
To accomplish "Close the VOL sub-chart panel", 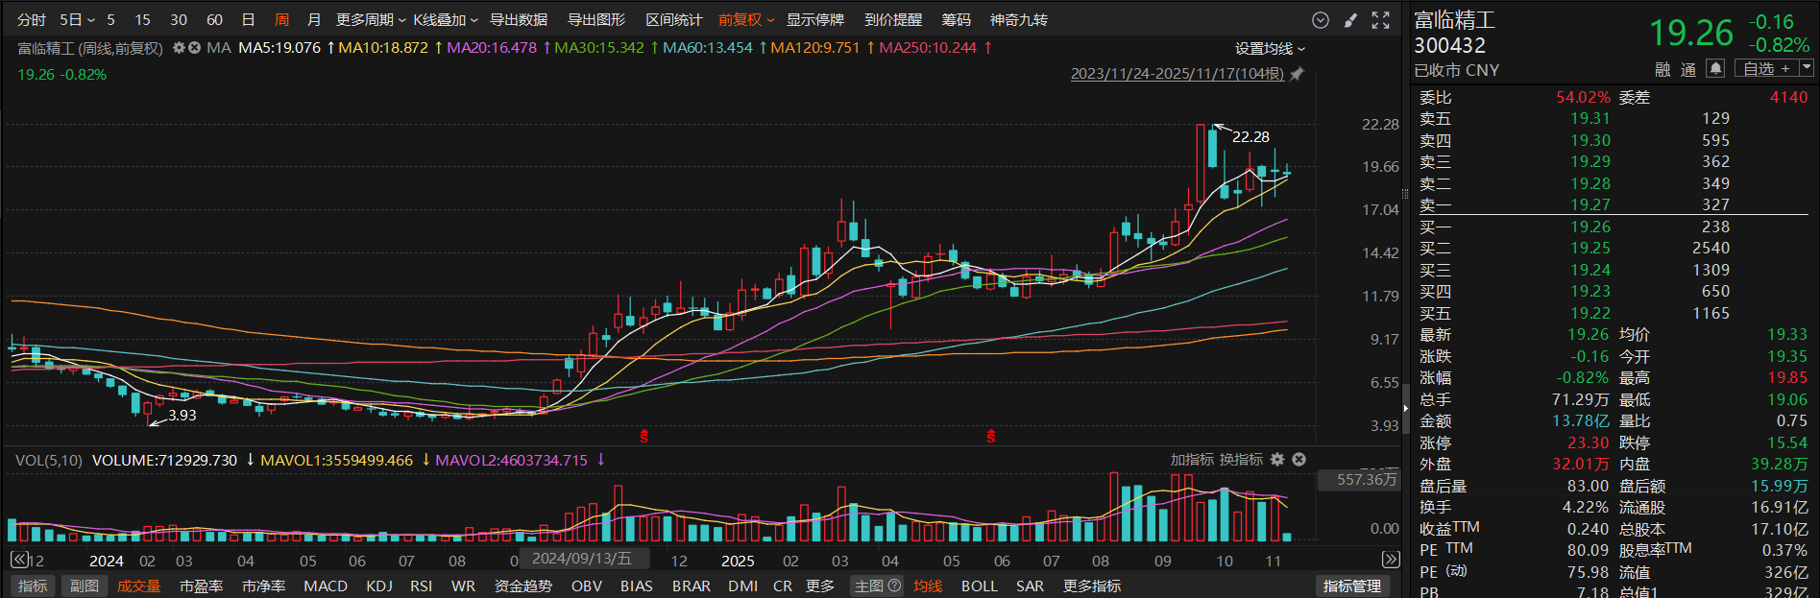I will [1298, 460].
